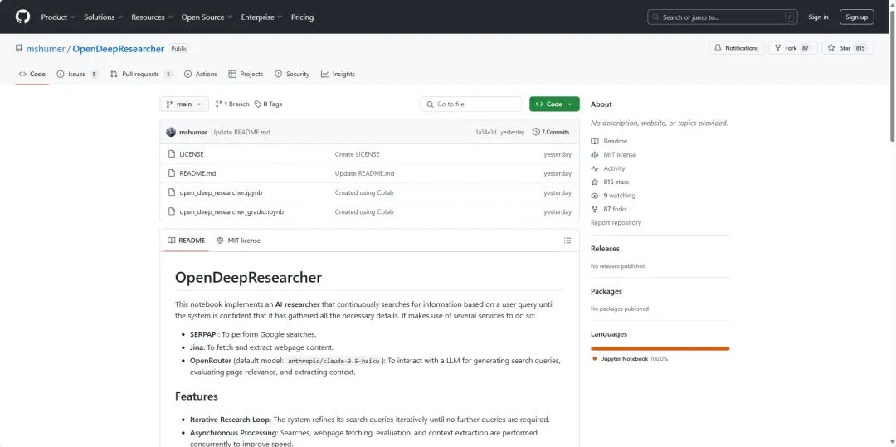Focus the Search or jump to field
The height and width of the screenshot is (447, 896).
click(723, 17)
